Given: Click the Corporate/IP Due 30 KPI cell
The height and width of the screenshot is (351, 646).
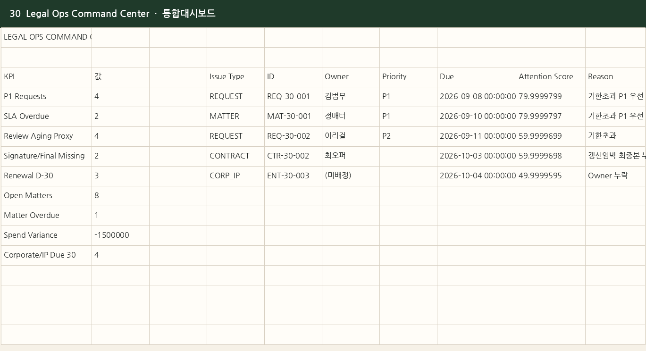Looking at the screenshot, I should coord(46,255).
